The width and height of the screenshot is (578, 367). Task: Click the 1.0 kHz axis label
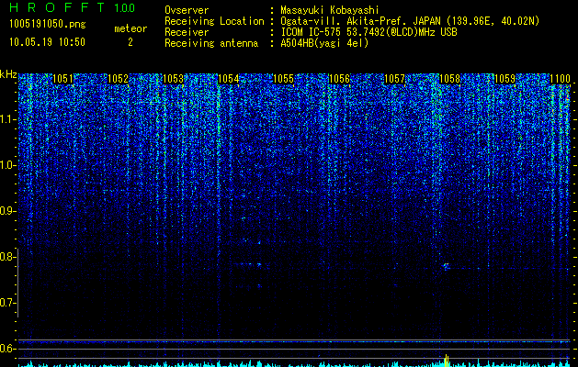(8, 165)
